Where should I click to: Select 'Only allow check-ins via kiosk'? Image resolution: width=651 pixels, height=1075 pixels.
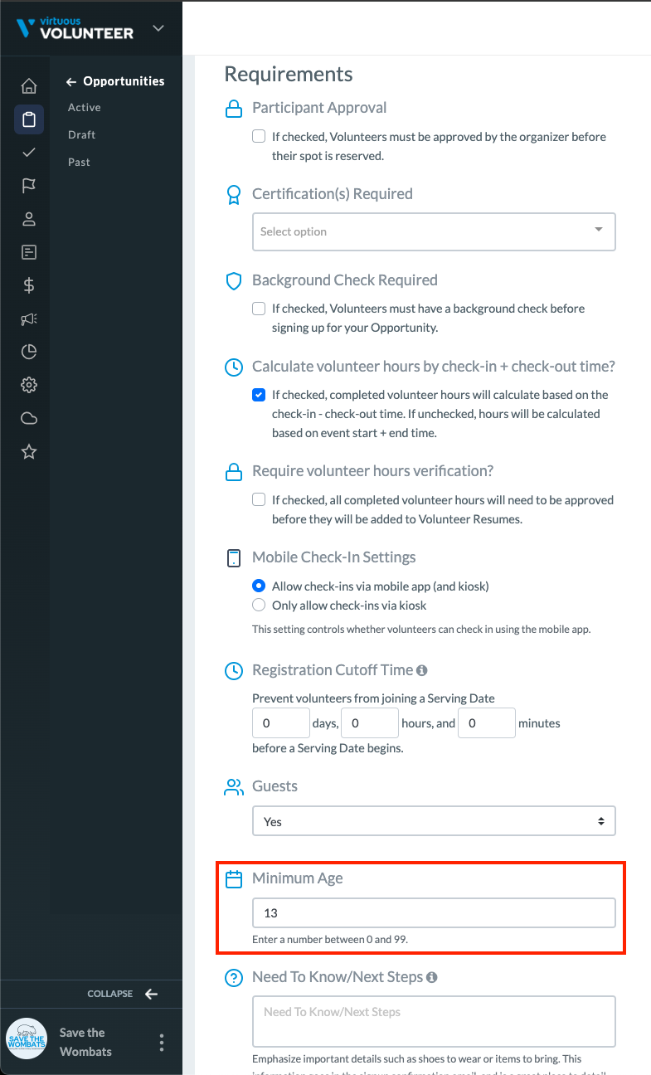click(x=259, y=606)
